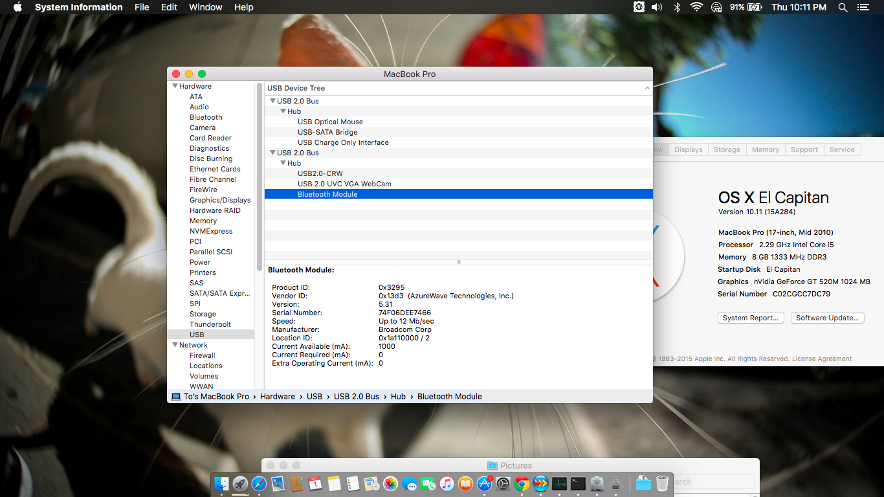Open System Preferences from the dock
Viewport: 884px width, 497px height.
[503, 483]
